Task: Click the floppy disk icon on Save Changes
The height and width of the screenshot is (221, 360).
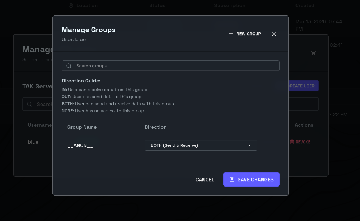Action: pos(232,179)
